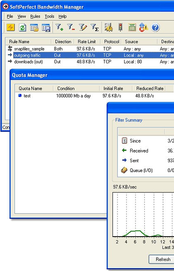Click the save rules icon

(x=46, y=28)
